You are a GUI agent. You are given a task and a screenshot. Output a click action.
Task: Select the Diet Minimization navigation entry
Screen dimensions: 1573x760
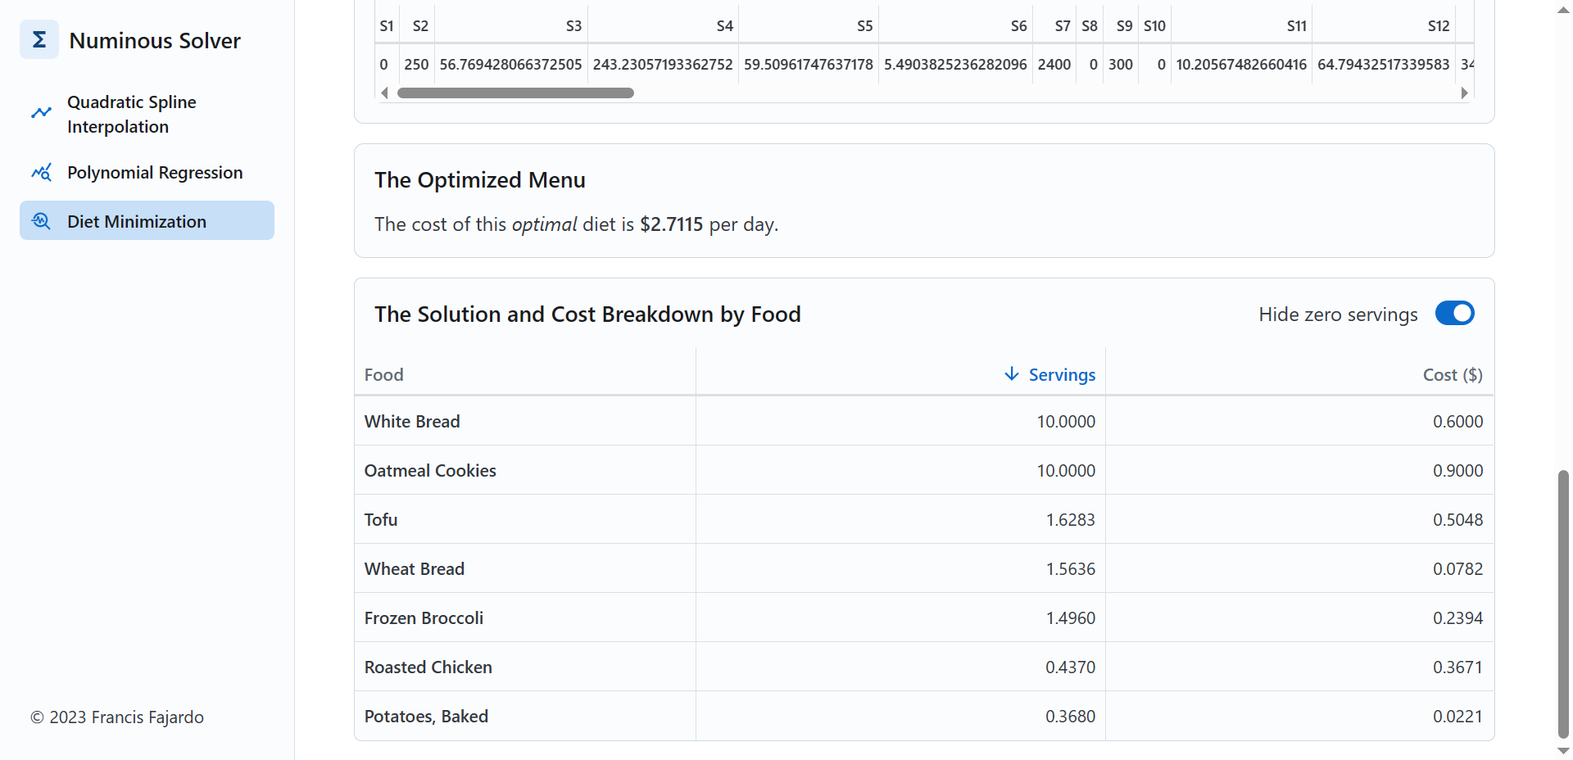coord(136,220)
